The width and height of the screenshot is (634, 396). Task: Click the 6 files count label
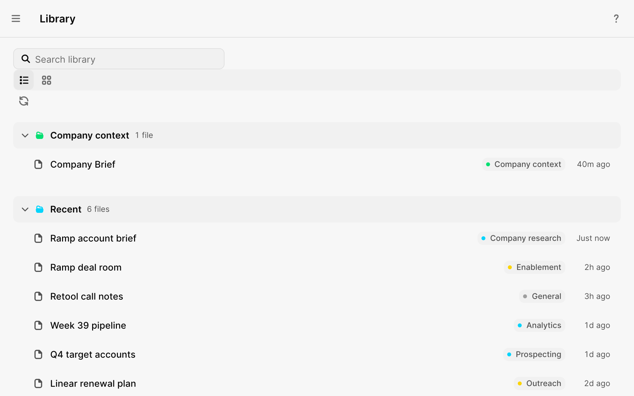(x=98, y=209)
